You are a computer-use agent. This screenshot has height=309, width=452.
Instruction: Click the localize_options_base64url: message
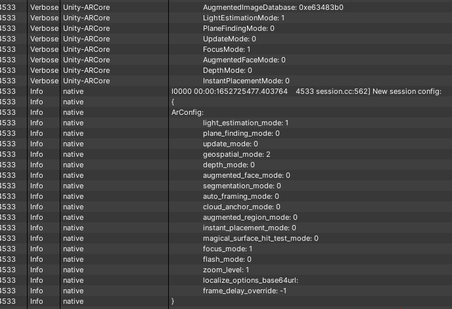(x=250, y=281)
